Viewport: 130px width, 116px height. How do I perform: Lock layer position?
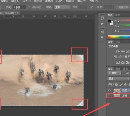(x=125, y=84)
